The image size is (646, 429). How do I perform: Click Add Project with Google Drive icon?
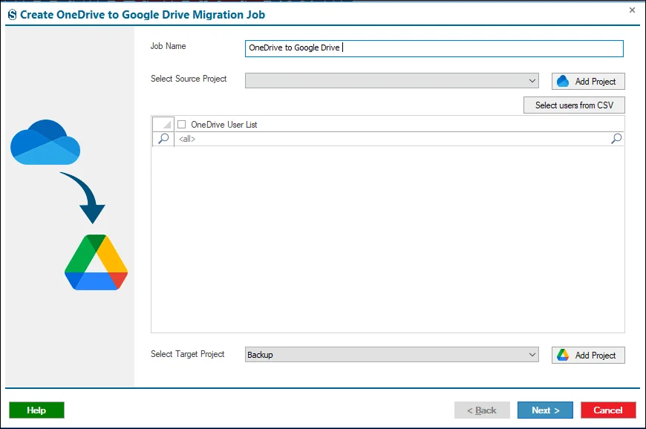coord(588,355)
